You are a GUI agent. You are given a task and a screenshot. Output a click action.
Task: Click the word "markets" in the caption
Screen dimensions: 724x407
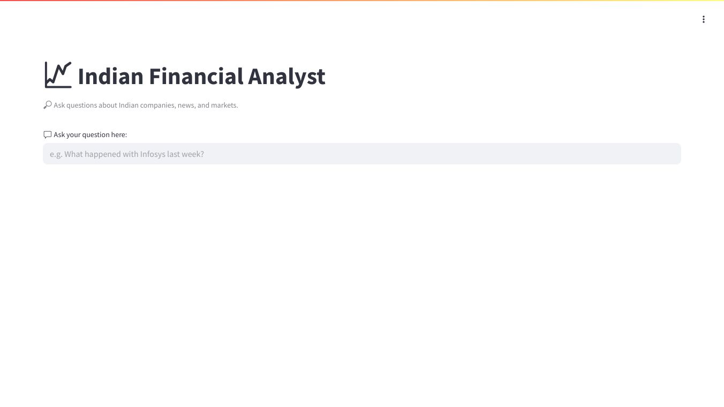coord(223,105)
